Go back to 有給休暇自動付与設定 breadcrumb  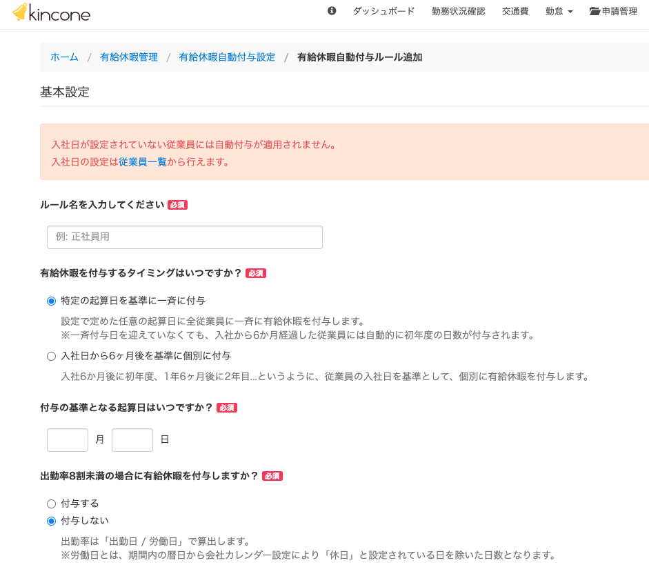coord(227,57)
